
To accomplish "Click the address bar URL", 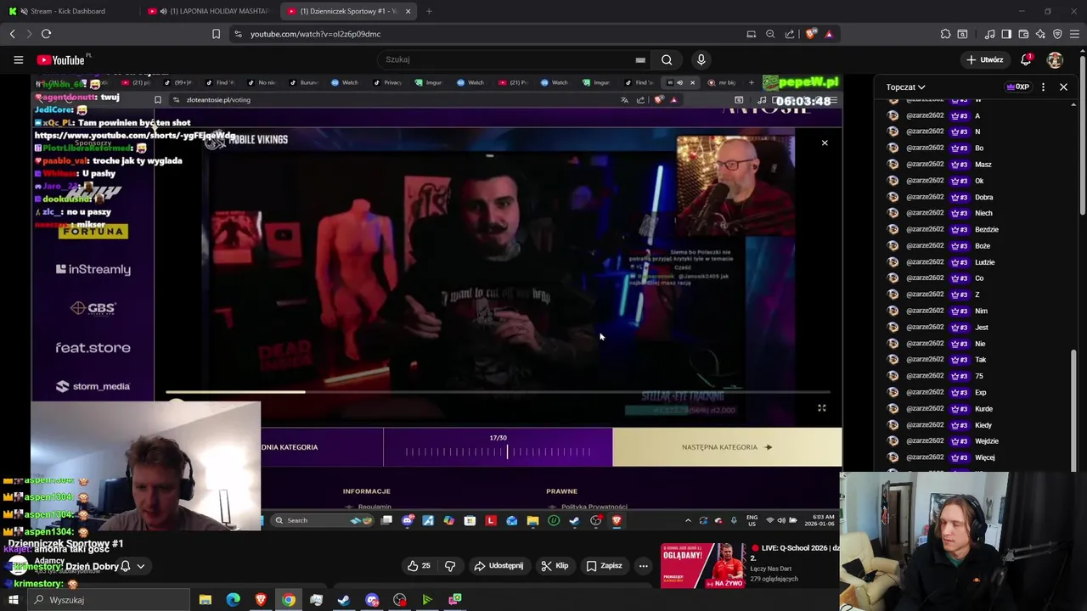I will [315, 34].
